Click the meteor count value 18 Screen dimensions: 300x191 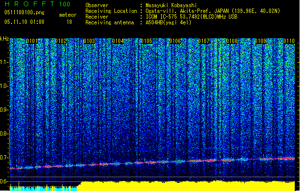pos(69,22)
